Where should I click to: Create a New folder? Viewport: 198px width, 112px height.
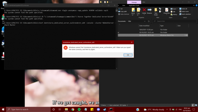156,12
